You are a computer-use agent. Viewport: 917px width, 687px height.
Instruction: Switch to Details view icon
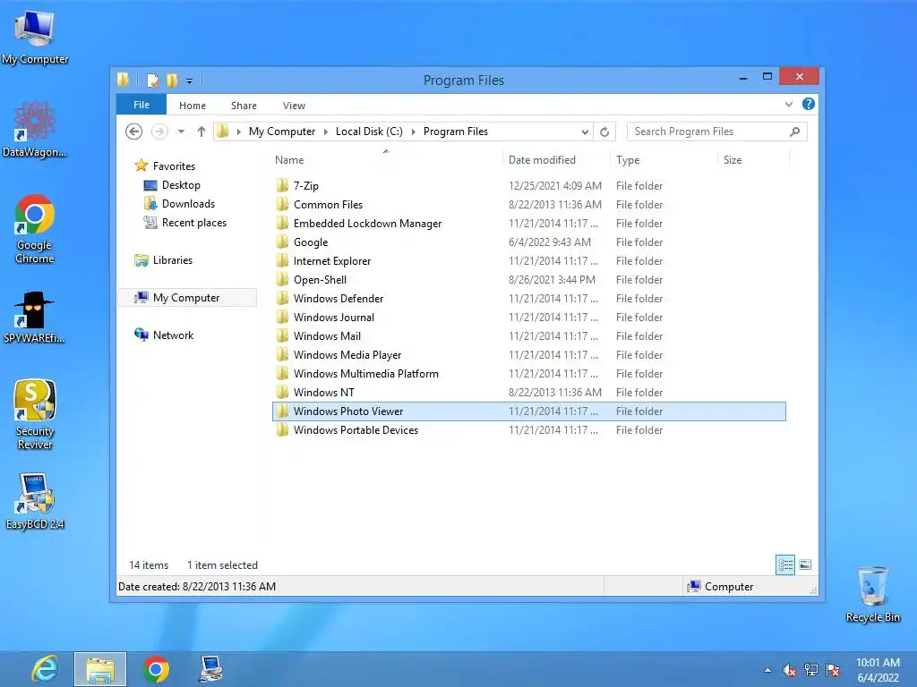(x=784, y=565)
